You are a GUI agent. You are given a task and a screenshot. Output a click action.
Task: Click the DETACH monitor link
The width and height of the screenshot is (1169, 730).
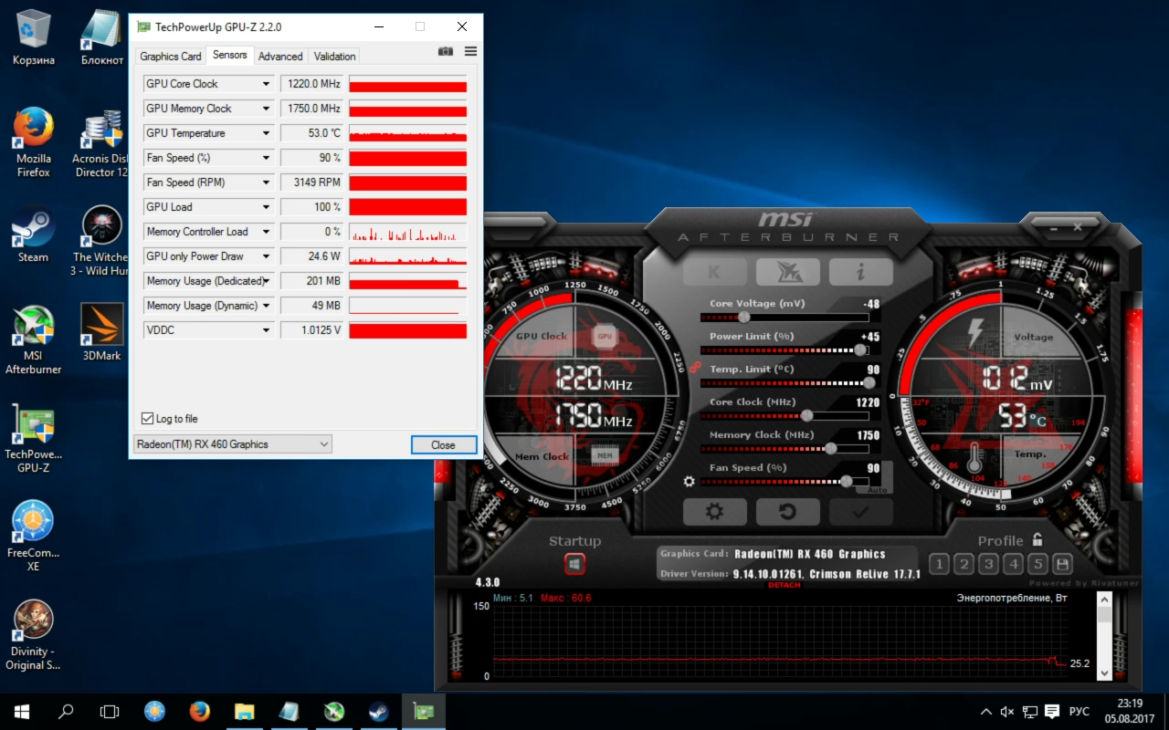pos(785,585)
